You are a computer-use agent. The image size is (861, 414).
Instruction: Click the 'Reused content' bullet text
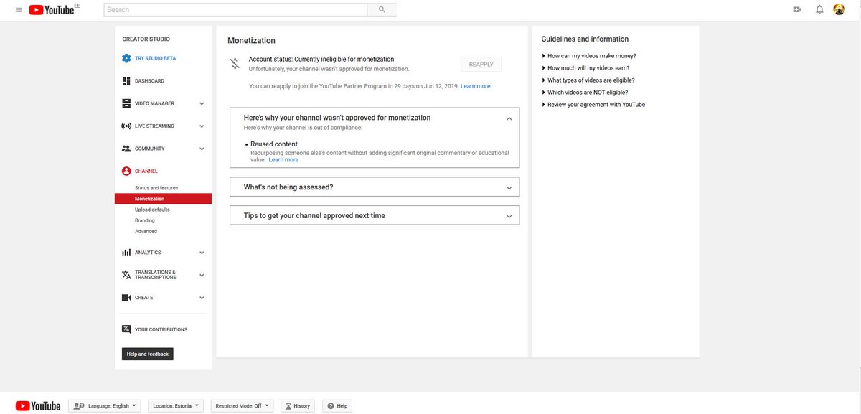coord(274,144)
